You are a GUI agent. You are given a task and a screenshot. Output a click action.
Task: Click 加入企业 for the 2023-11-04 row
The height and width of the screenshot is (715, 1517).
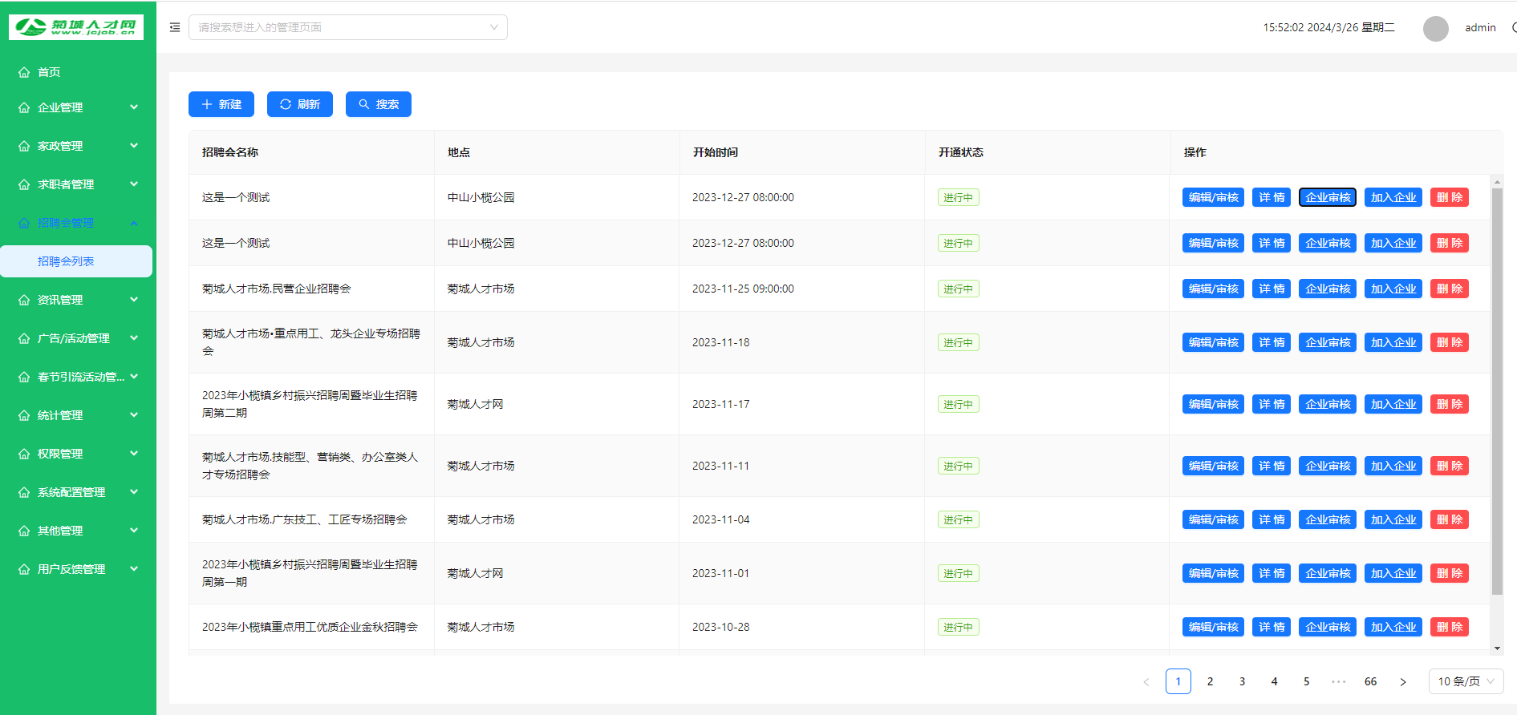1393,519
